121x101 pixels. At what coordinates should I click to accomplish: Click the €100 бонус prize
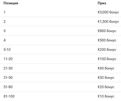(107, 59)
